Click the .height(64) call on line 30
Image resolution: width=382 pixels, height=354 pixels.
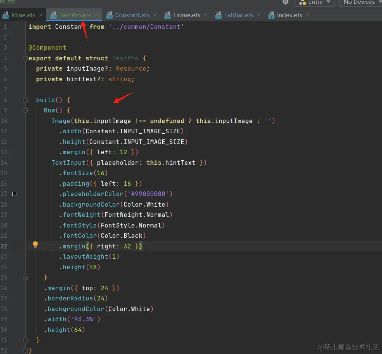65,330
